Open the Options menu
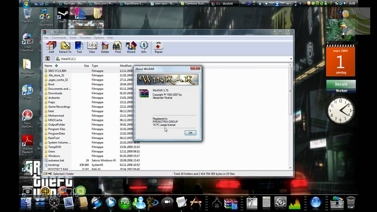Viewport: 377px width, 212px height. [99, 38]
